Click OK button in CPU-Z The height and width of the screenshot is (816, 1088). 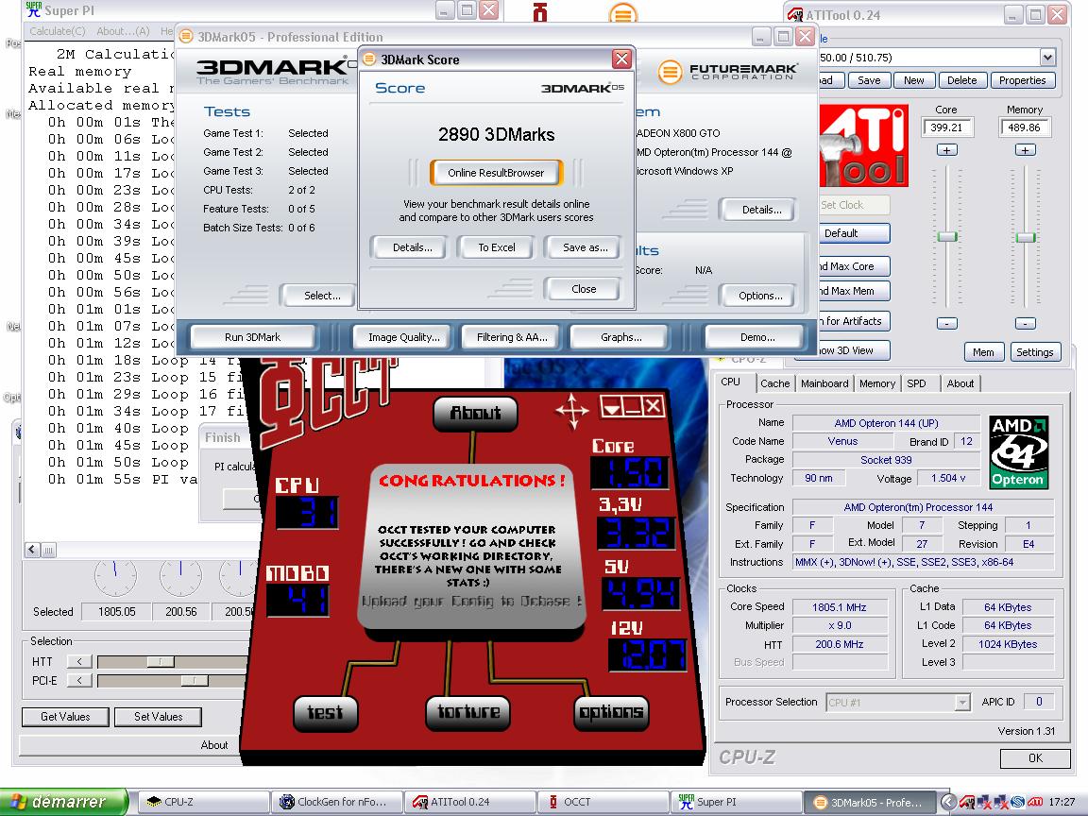tap(1034, 757)
